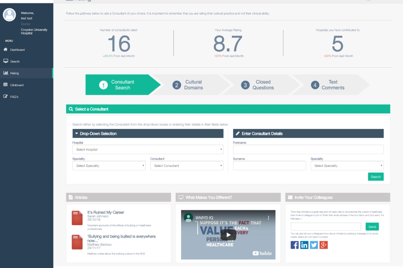Open the Speciality dropdown under Enter Consultant Details
Screen dimensions: 403x268
click(x=347, y=166)
